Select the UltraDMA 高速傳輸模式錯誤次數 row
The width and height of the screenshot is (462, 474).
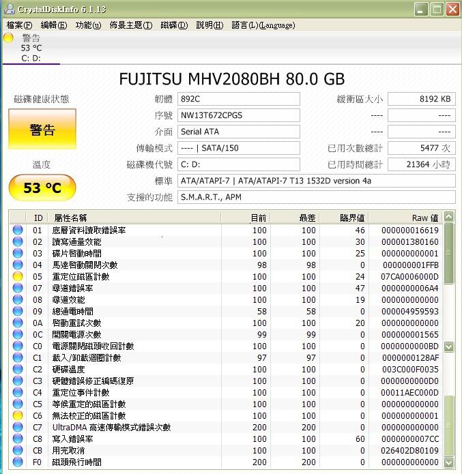pos(226,427)
